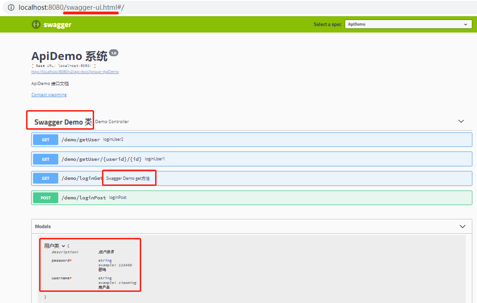
Task: Click the swagger brand text
Action: [x=57, y=25]
